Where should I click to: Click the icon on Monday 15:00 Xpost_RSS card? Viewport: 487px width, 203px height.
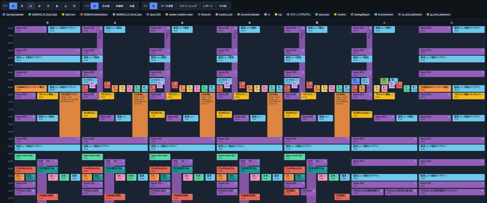coord(79,139)
